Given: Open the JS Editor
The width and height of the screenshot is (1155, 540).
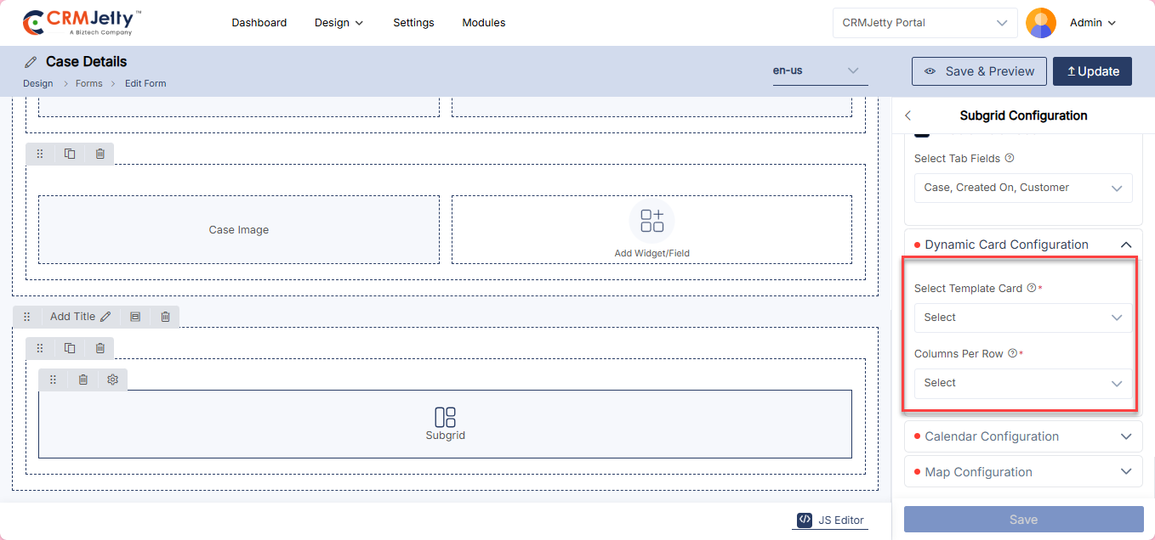Looking at the screenshot, I should (830, 520).
